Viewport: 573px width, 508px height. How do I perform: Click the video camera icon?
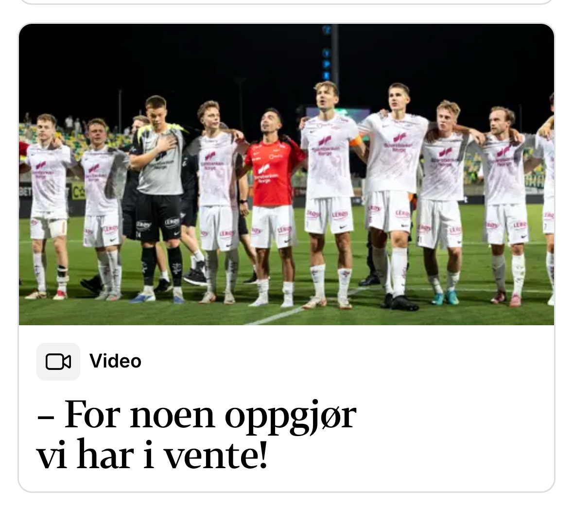(58, 362)
